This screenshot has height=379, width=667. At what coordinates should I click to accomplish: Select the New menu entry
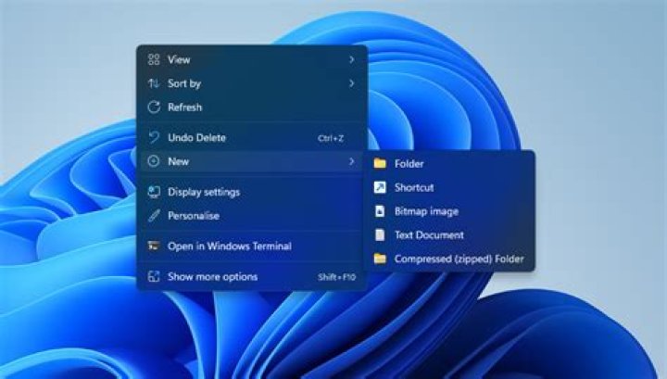tap(252, 161)
